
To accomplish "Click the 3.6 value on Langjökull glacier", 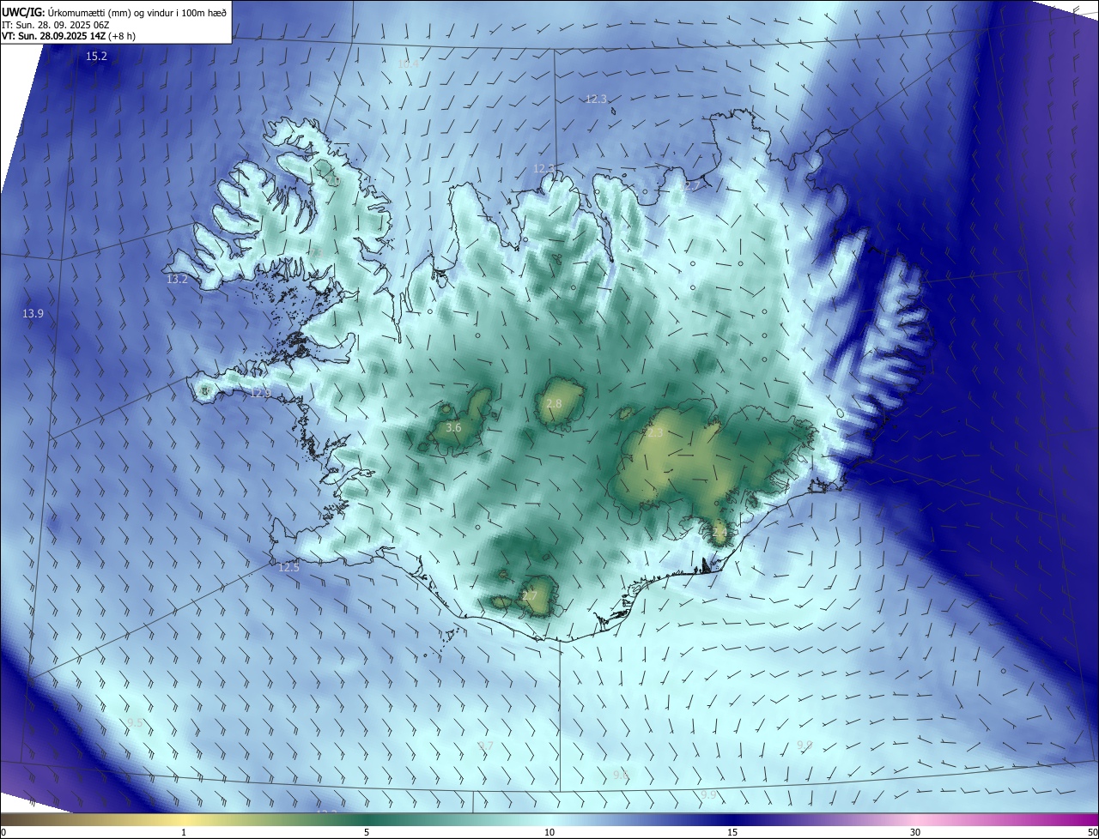I will click(454, 427).
